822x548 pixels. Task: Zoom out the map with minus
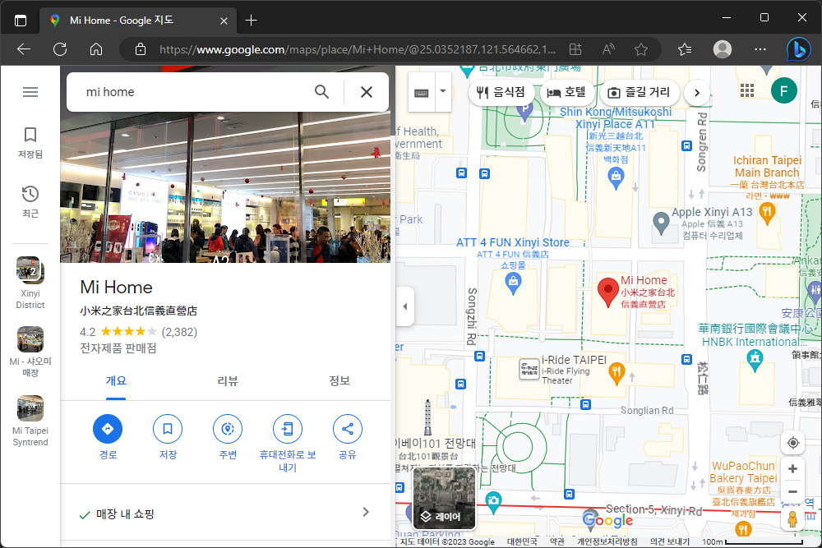point(792,492)
